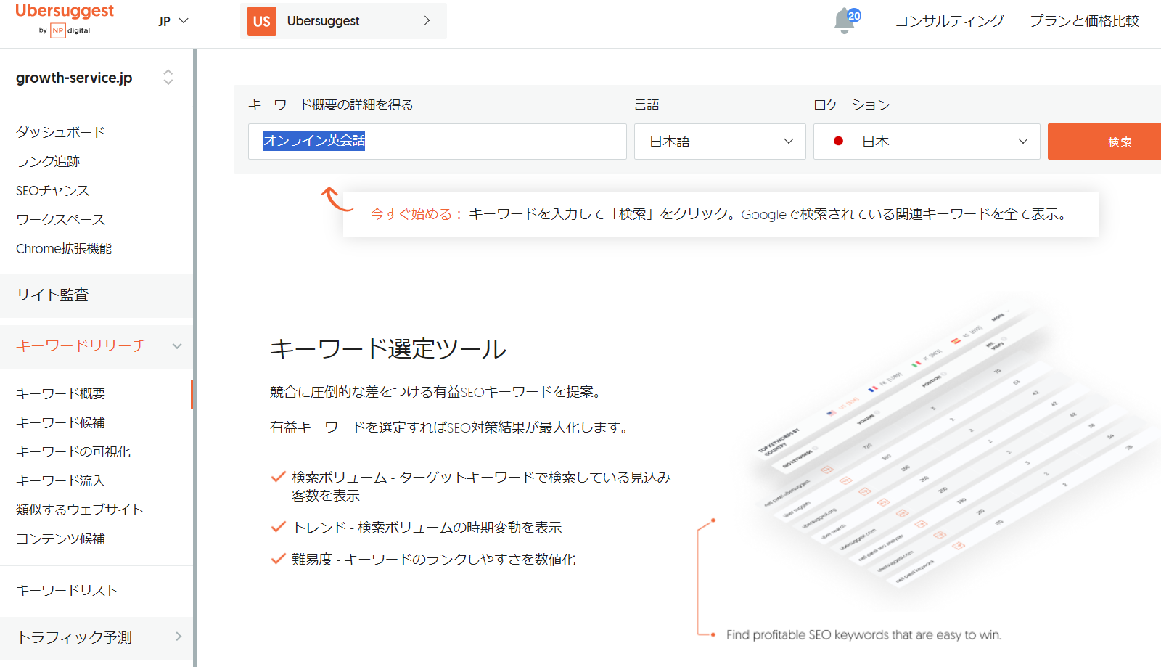The height and width of the screenshot is (667, 1161).
Task: Open サイト監査 section
Action: point(97,295)
